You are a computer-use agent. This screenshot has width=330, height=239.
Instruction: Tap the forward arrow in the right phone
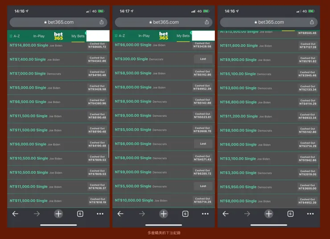pyautogui.click(x=247, y=214)
